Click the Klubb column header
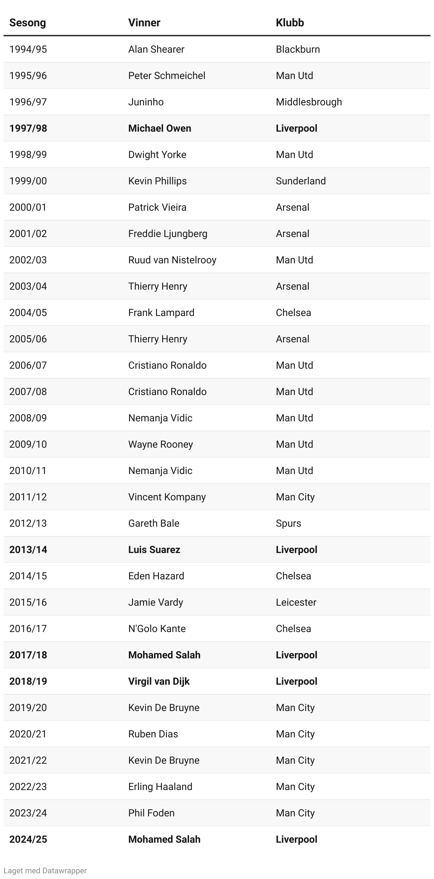 point(290,23)
